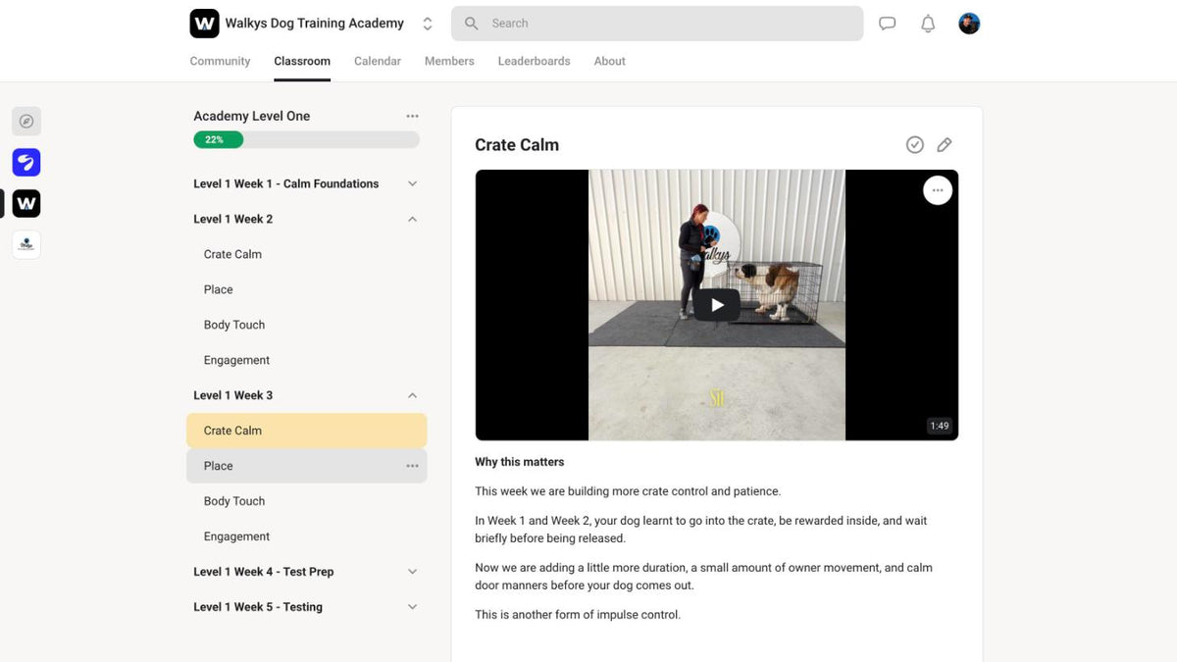
Task: Go to the Members tab
Action: tap(449, 61)
